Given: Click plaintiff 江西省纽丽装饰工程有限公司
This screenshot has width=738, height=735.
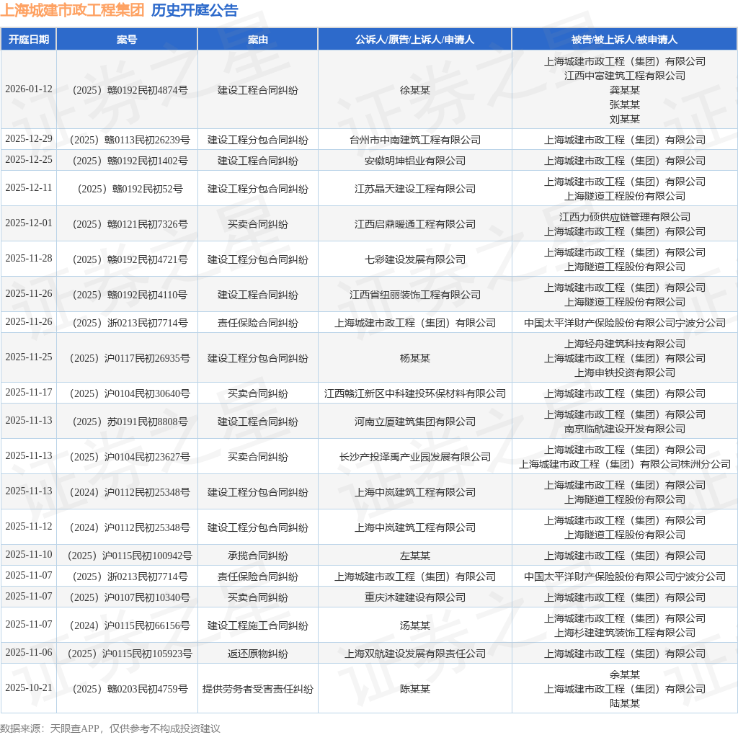Looking at the screenshot, I should coord(414,295).
